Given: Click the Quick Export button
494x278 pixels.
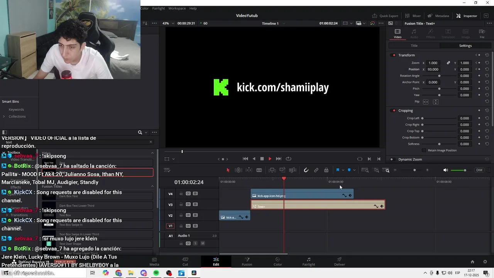Looking at the screenshot, I should [x=385, y=16].
